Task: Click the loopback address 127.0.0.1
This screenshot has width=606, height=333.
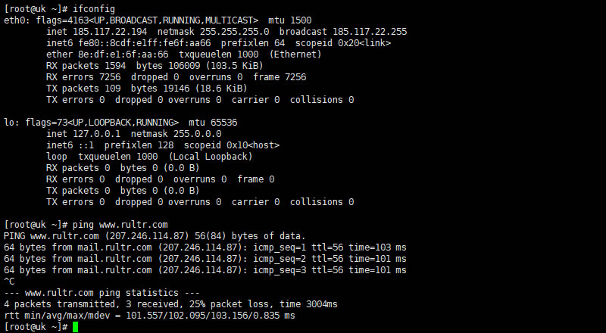Action: [97, 134]
